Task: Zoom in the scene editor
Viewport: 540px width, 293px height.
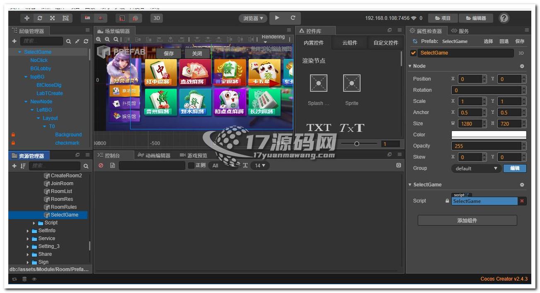Action: 99,40
